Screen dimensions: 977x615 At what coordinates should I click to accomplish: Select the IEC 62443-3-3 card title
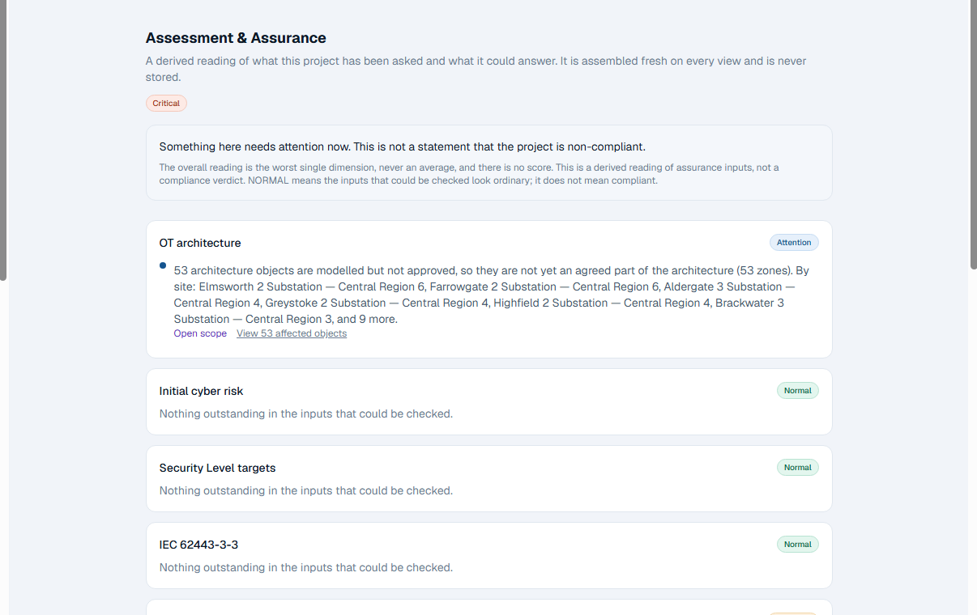coord(198,545)
